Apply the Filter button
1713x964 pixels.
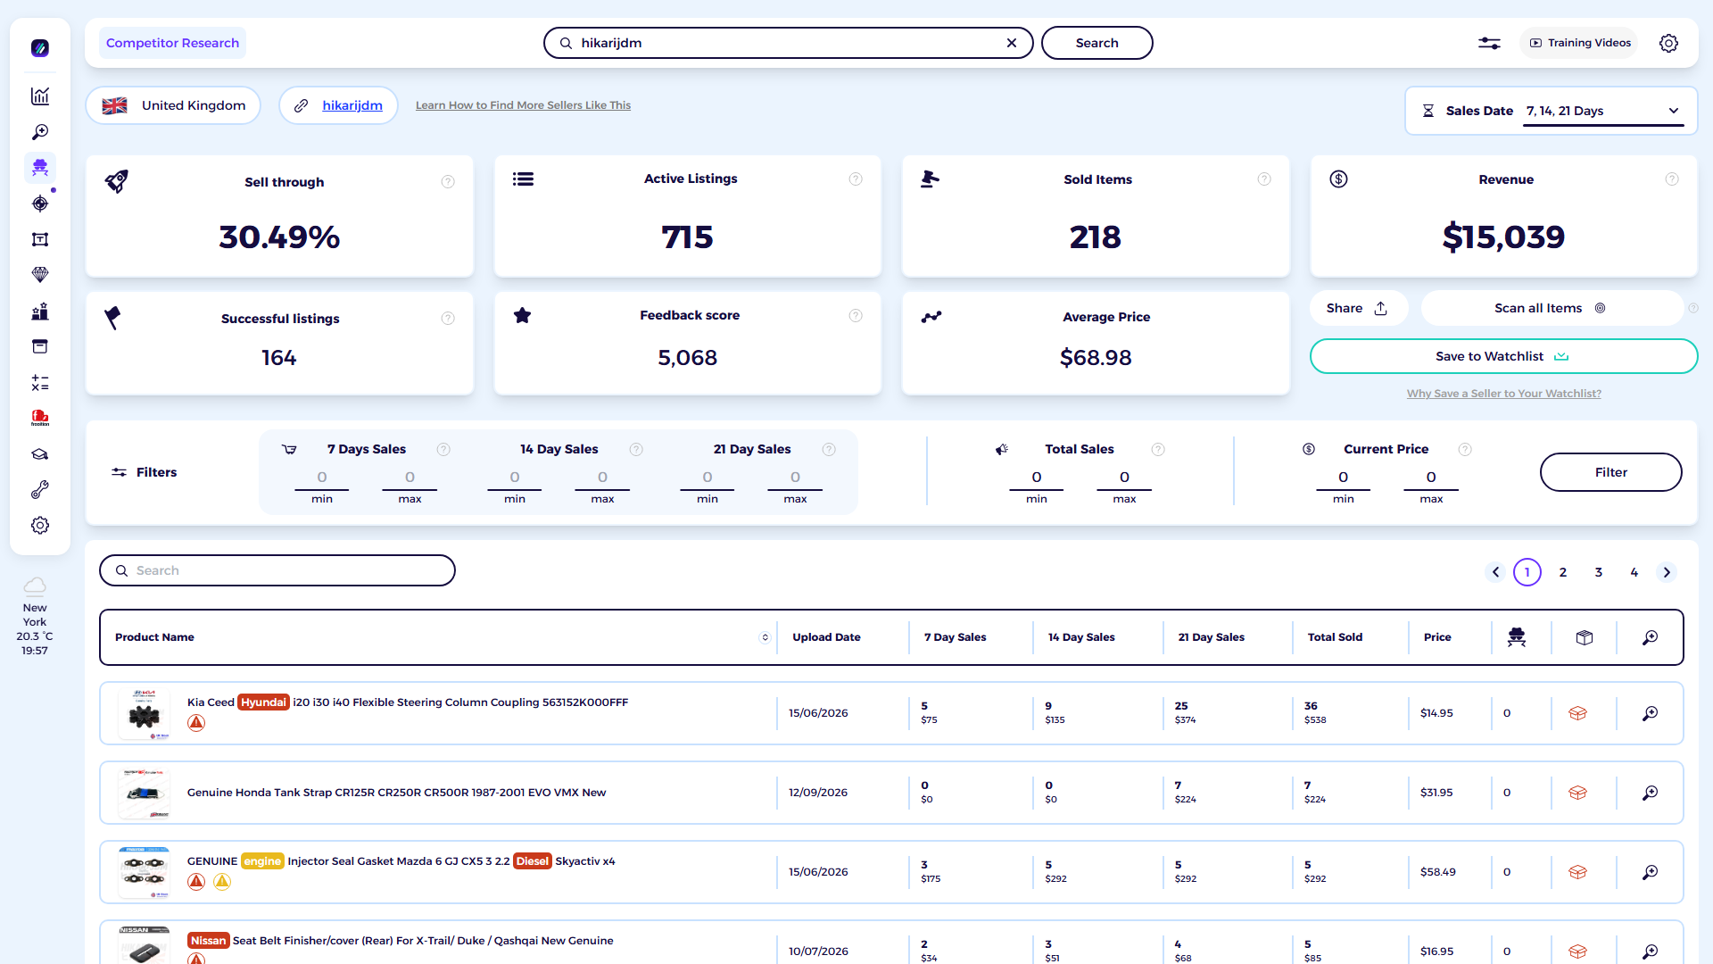(1610, 472)
